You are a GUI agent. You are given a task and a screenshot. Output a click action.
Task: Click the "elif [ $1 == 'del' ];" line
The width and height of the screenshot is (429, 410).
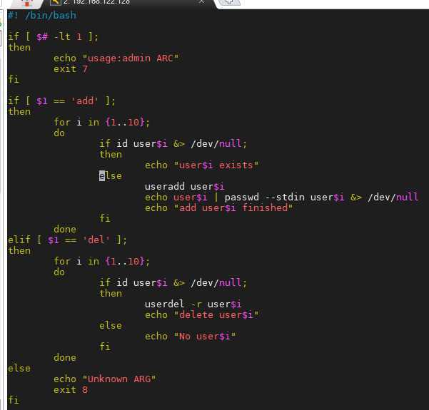67,240
